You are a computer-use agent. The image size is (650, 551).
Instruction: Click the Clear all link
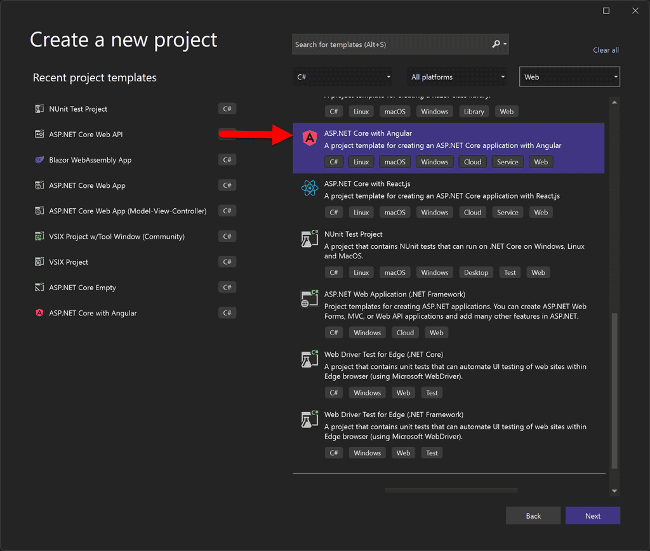[606, 50]
